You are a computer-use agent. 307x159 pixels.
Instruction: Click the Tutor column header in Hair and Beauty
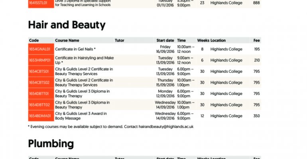coord(120,41)
